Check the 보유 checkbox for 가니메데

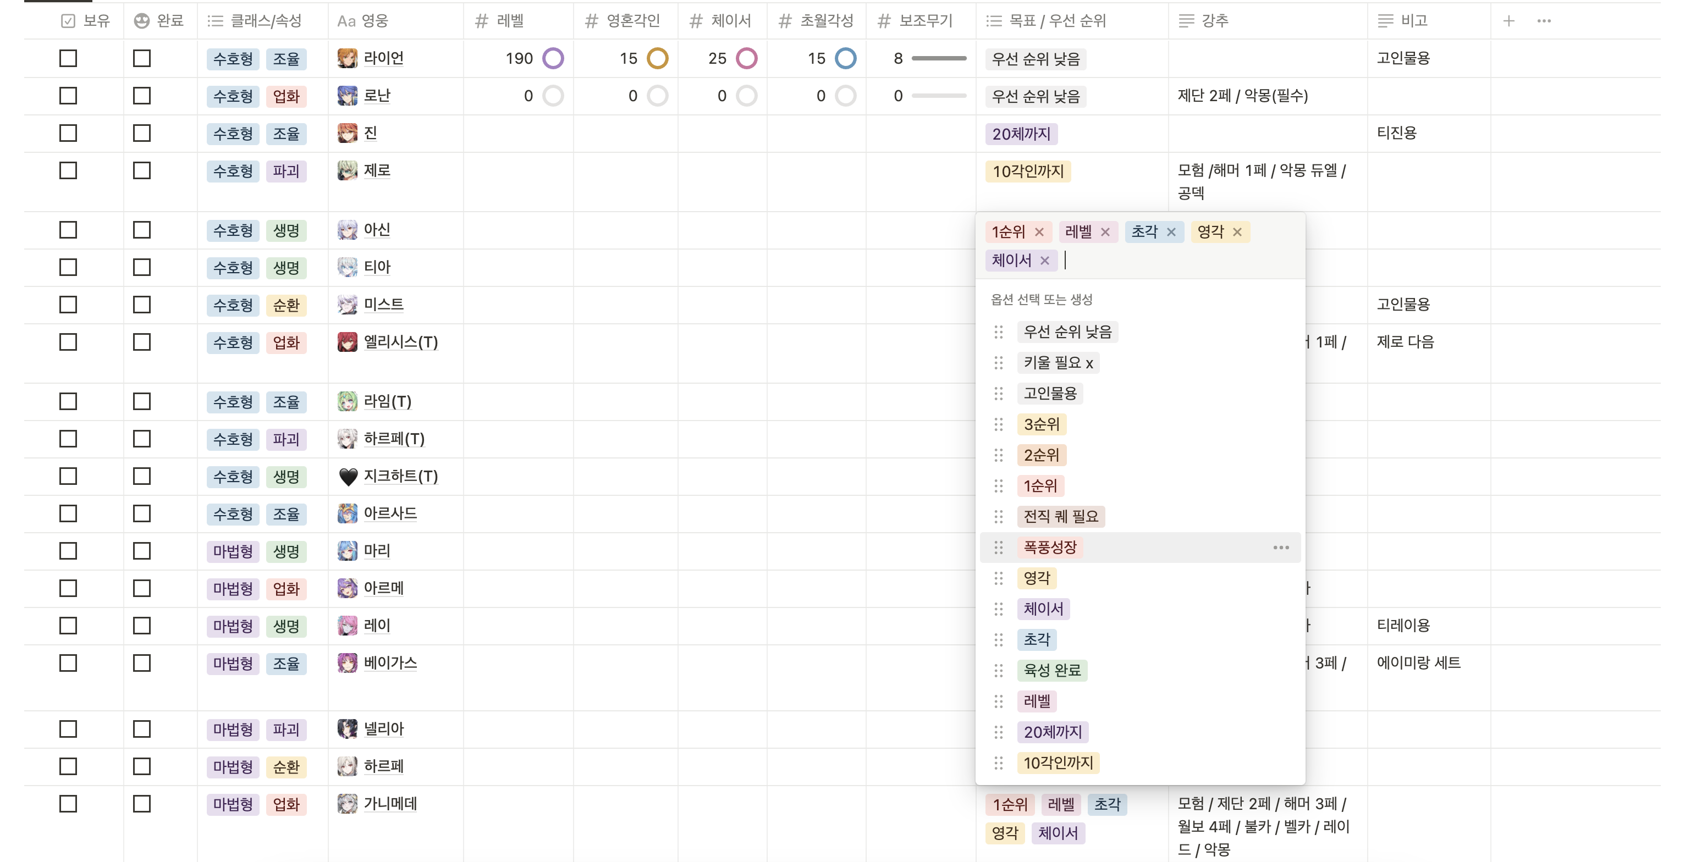[x=68, y=804]
